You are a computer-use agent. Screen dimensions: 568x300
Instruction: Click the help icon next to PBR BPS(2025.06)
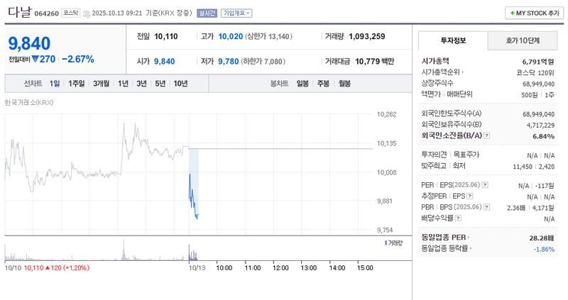488,207
